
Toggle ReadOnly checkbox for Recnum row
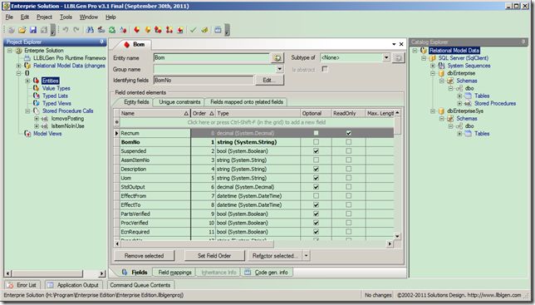point(348,133)
